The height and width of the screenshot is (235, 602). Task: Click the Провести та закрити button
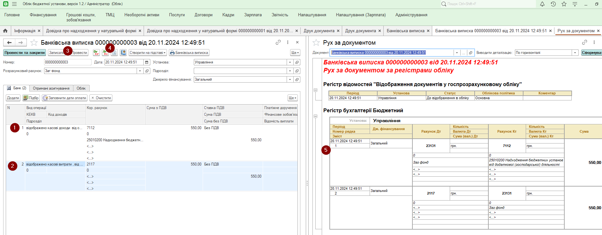[25, 53]
